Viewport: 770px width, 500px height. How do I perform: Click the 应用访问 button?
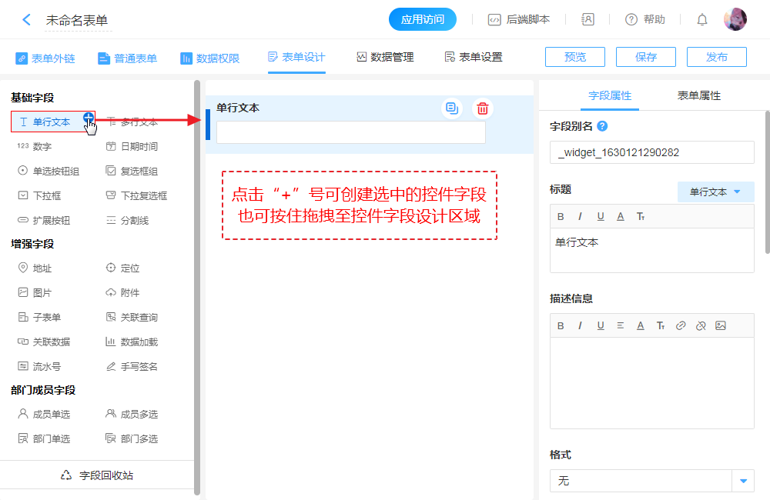click(x=423, y=20)
